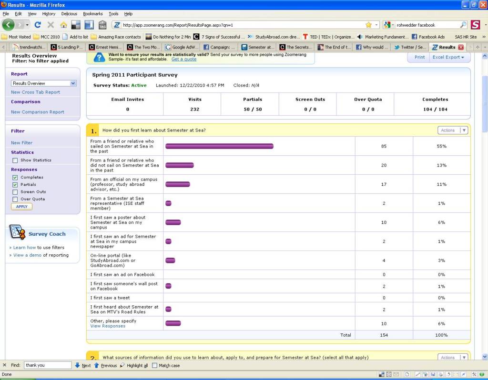Open the View Responses link
488x380 pixels.
[x=108, y=326]
